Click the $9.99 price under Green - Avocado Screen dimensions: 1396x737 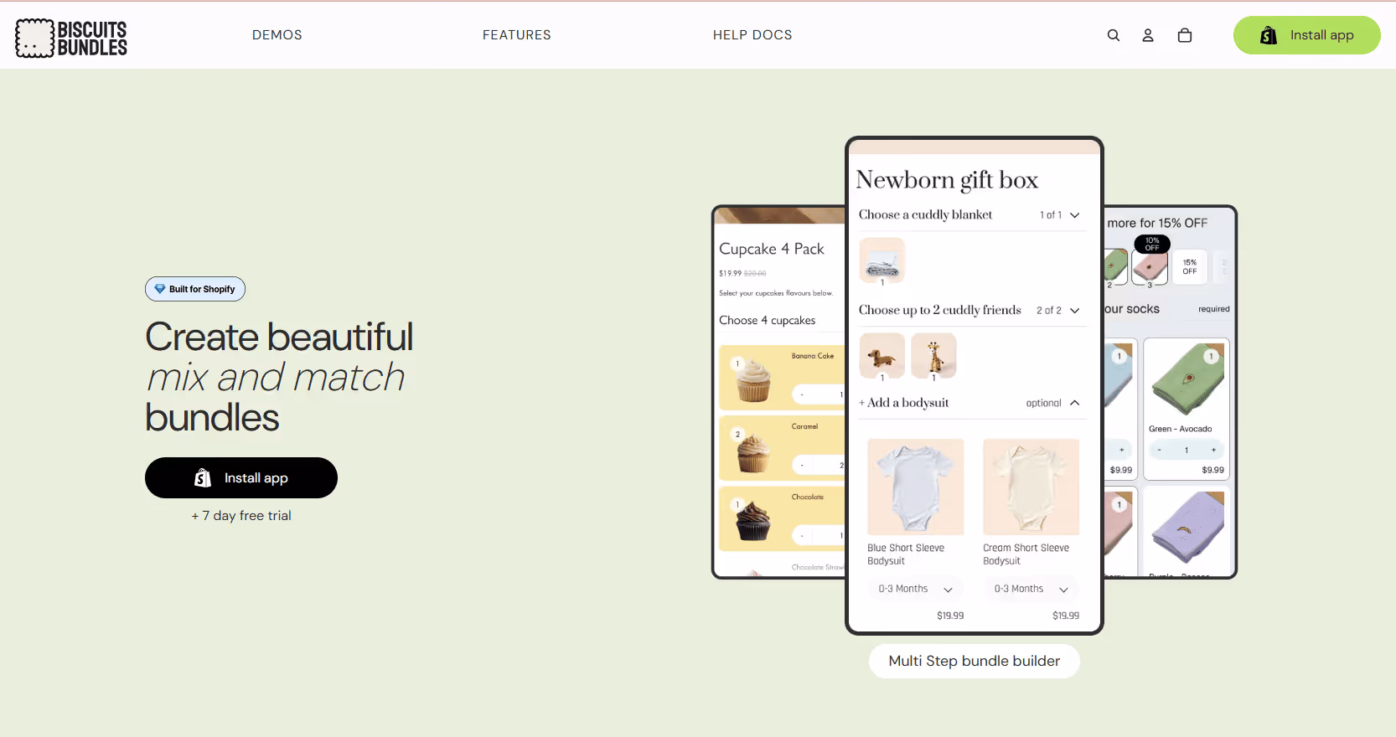(x=1212, y=470)
